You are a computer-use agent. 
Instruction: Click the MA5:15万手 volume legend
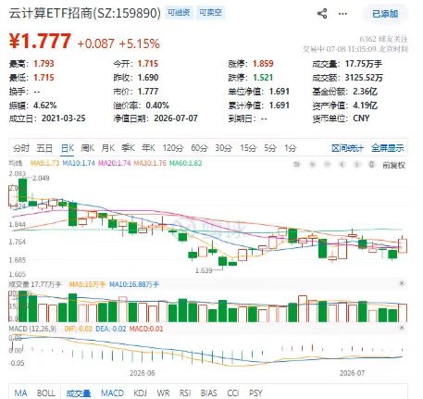click(87, 284)
